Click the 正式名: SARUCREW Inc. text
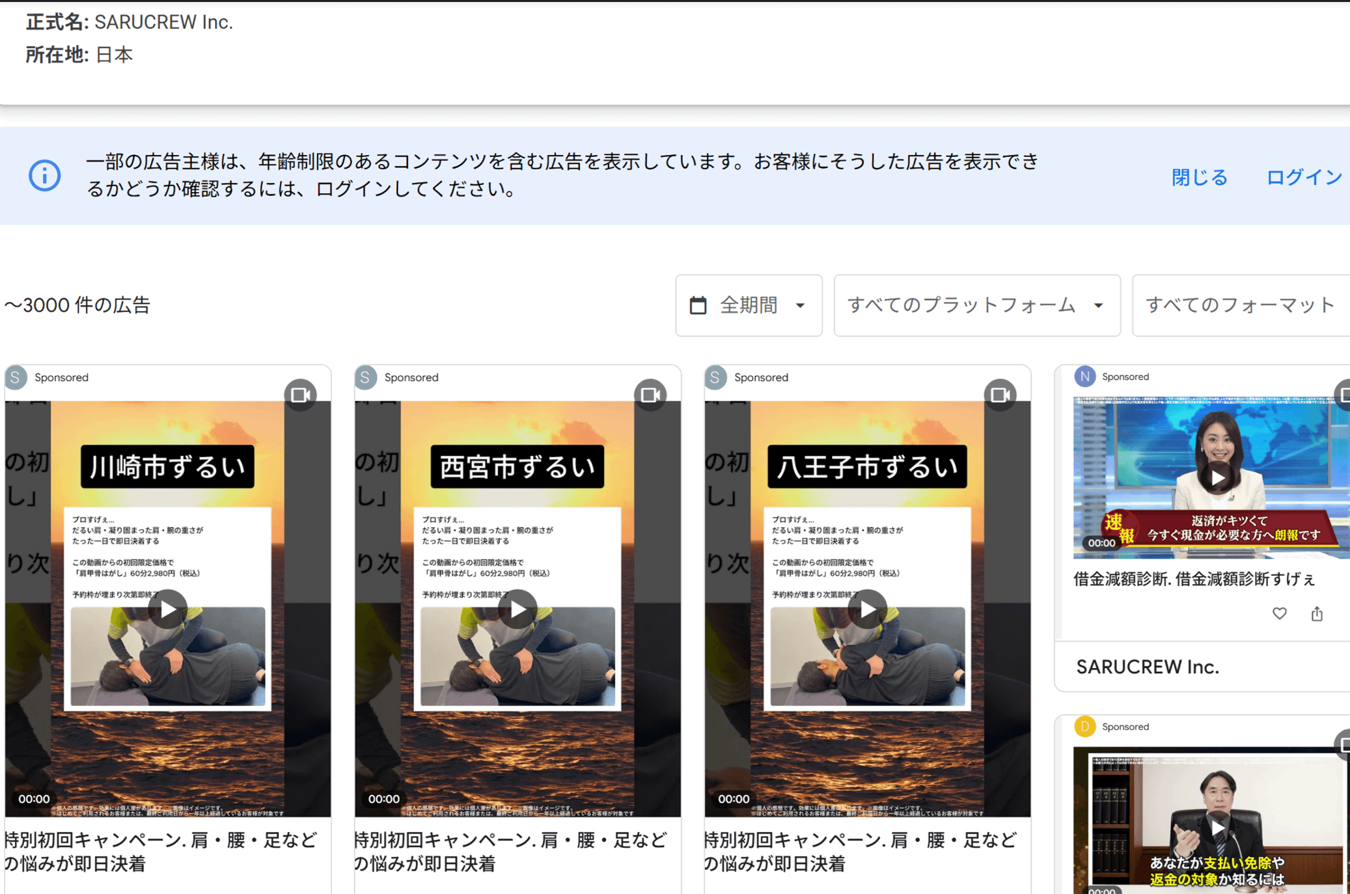Viewport: 1350px width, 894px height. click(129, 22)
